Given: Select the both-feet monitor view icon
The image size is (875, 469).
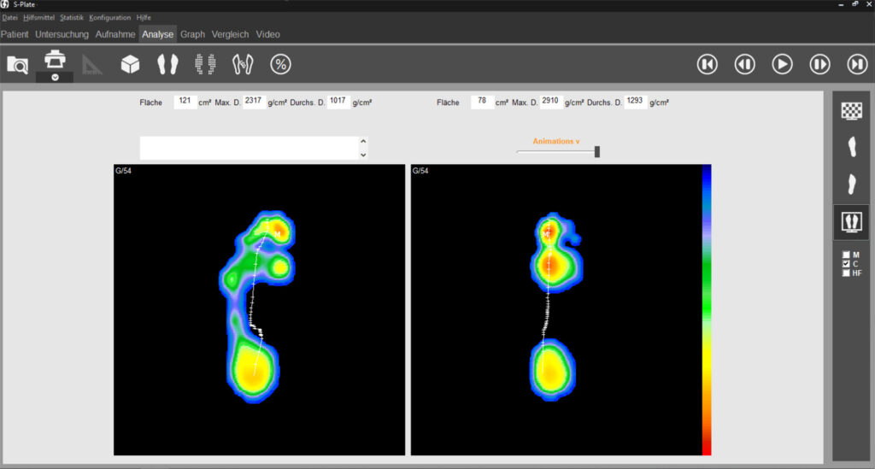Looking at the screenshot, I should (x=851, y=221).
